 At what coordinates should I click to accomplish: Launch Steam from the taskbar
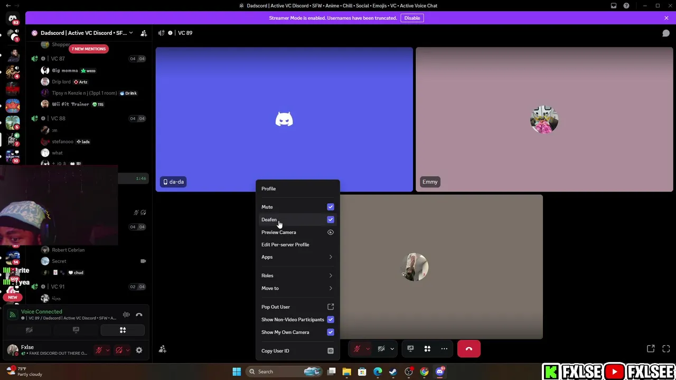393,372
